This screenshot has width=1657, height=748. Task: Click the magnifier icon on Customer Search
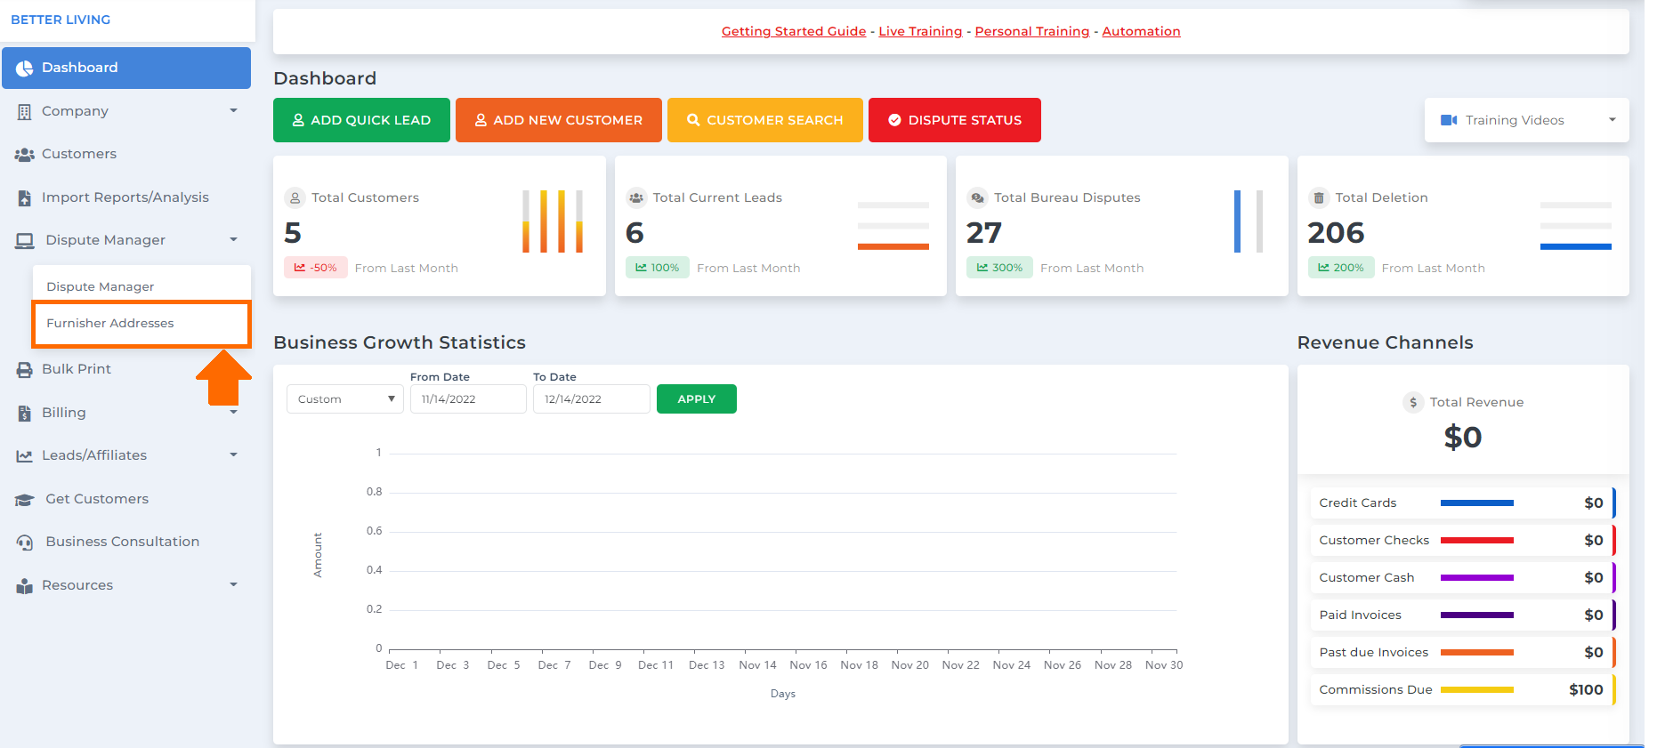[x=693, y=120]
